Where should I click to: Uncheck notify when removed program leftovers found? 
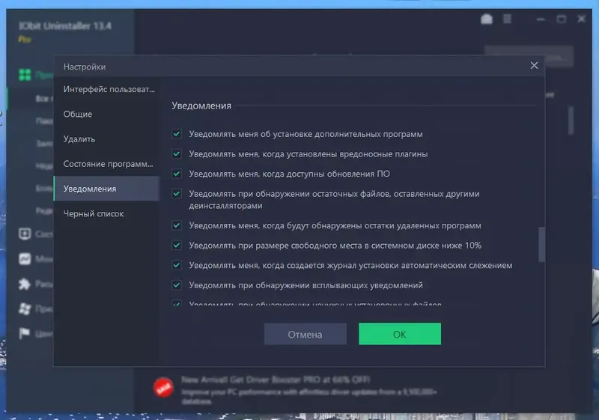coord(177,225)
